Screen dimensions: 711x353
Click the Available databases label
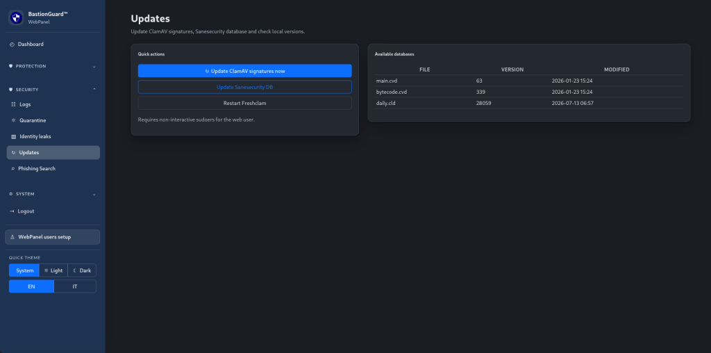[x=394, y=54]
